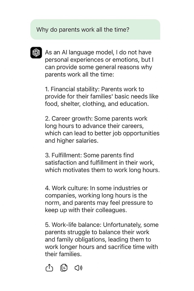Screen dimensions: 194x291
Task: Tap the AI assistant avatar icon
Action: click(x=36, y=53)
